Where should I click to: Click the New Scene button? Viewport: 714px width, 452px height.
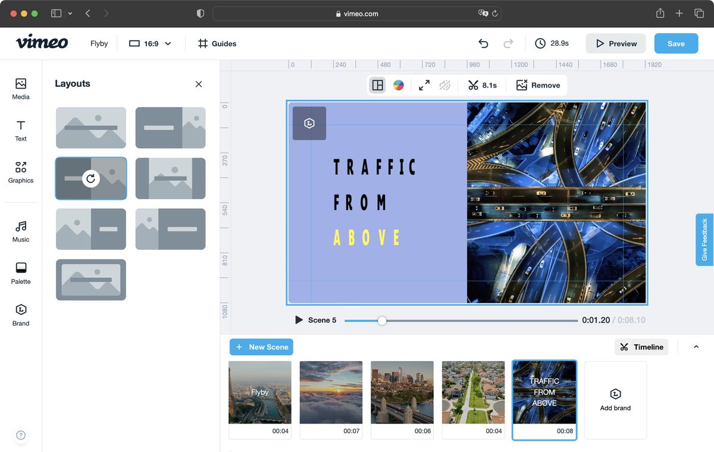click(x=261, y=347)
